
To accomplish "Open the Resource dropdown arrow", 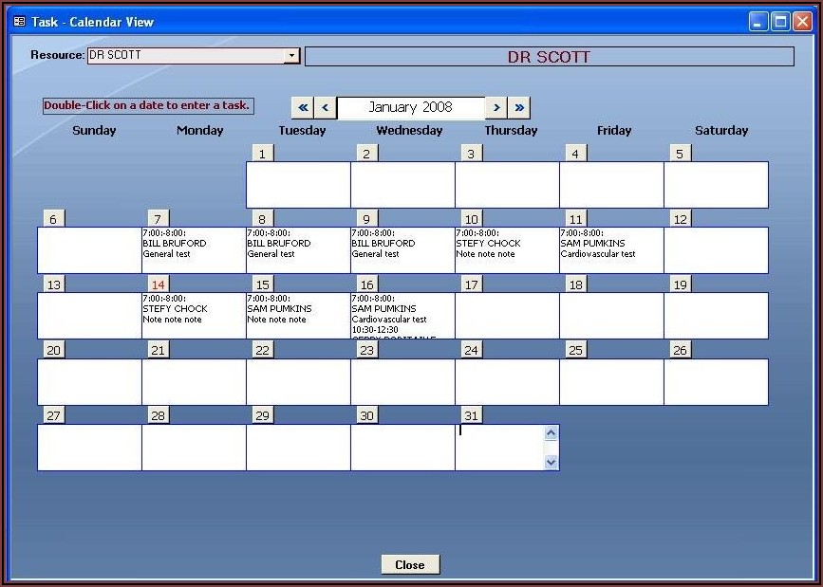I will tap(291, 56).
